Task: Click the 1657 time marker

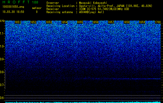Action: coord(111,22)
